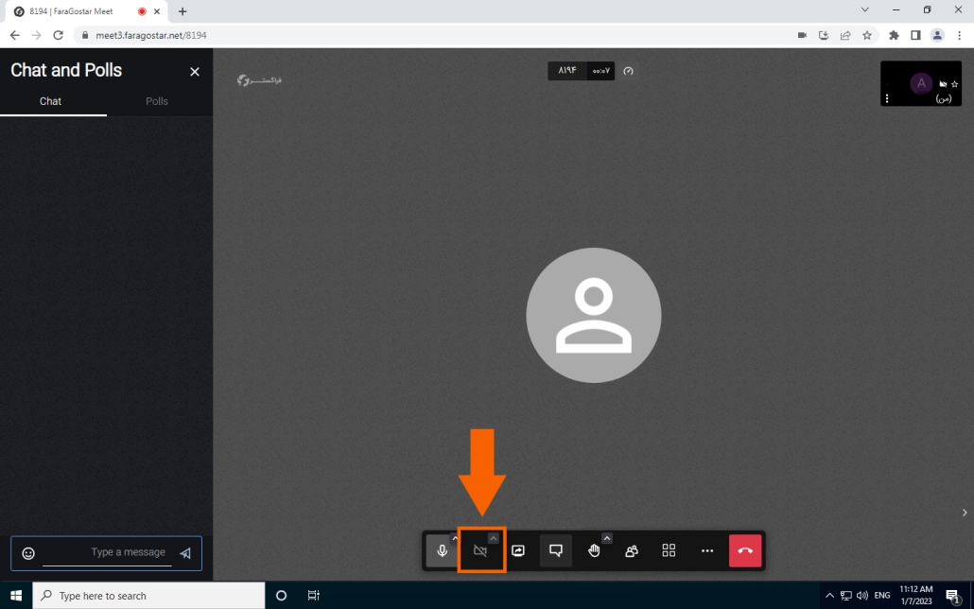Open the three-dot menu on your thumbnail
The width and height of the screenshot is (974, 609).
887,98
